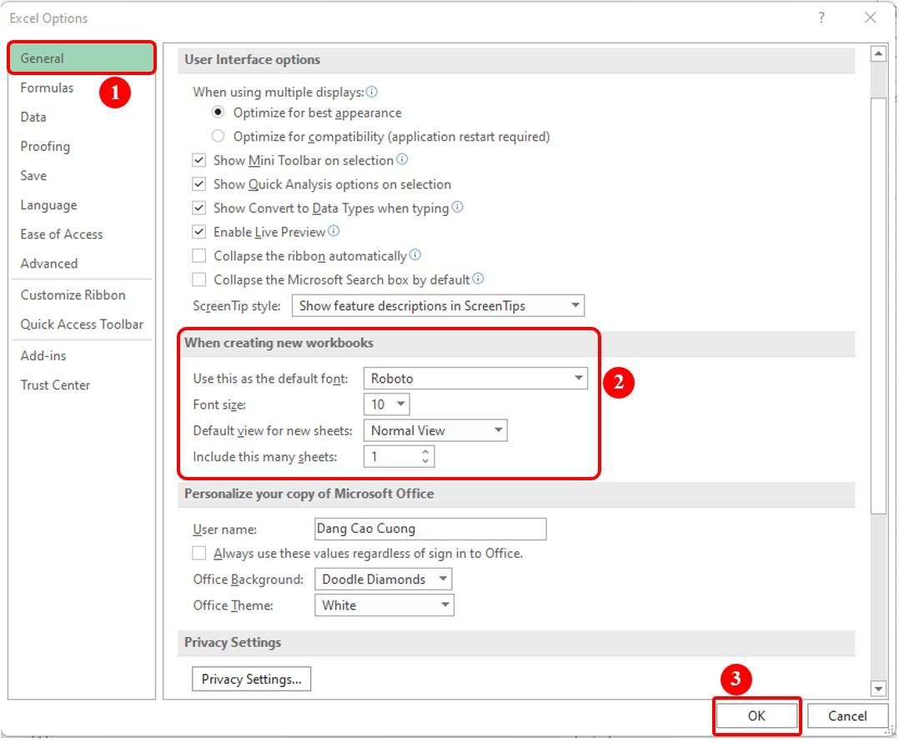
Task: Open the Font size dropdown
Action: (386, 404)
